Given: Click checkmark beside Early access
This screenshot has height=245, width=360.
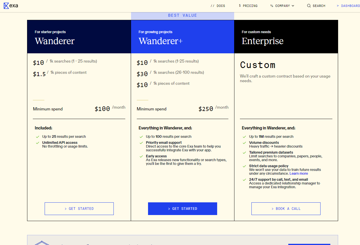Looking at the screenshot, I should [x=141, y=156].
